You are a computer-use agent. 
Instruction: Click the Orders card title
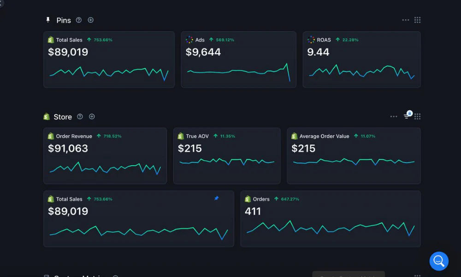coord(261,199)
